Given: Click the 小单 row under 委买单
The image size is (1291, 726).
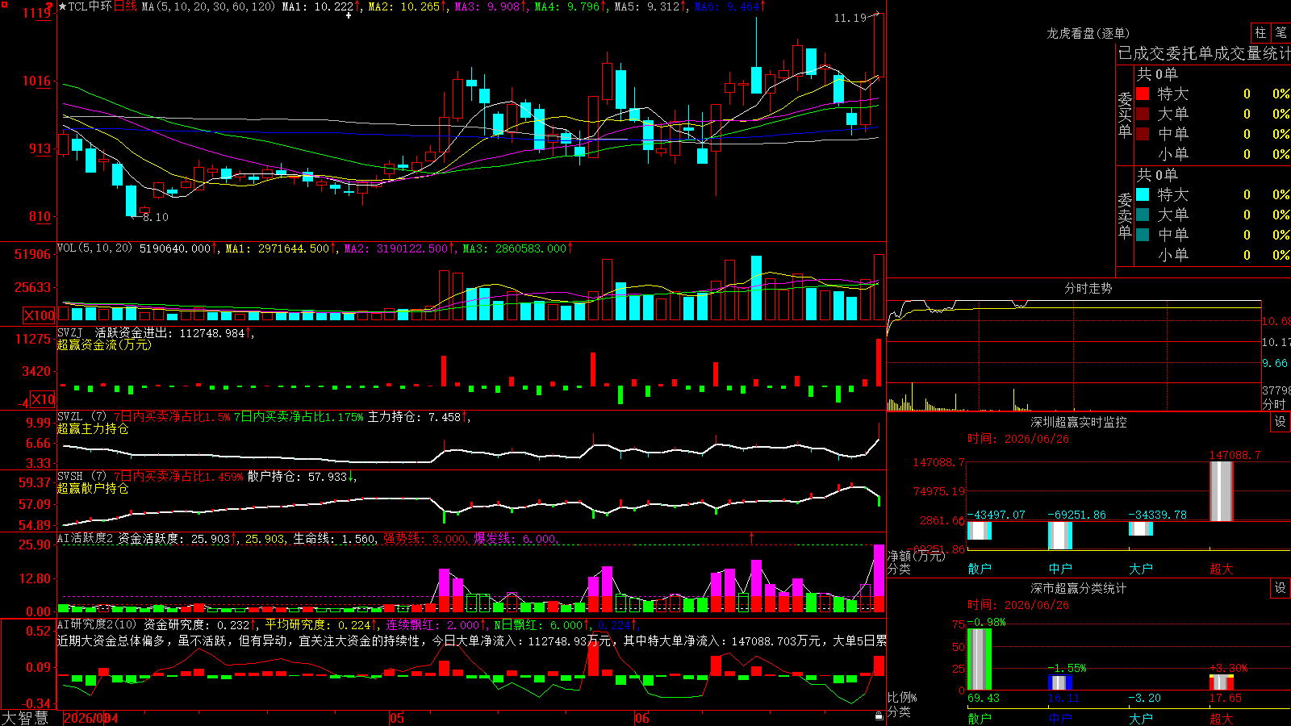Looking at the screenshot, I should coord(1213,154).
